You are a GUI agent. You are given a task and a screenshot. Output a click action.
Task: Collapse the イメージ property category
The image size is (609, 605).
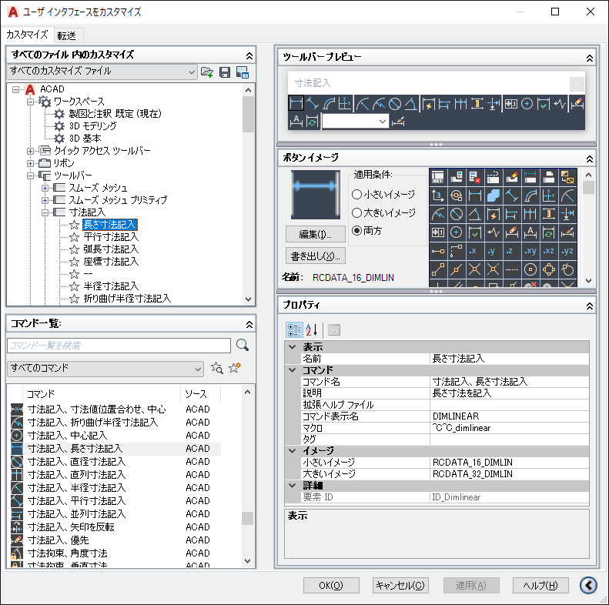point(292,451)
